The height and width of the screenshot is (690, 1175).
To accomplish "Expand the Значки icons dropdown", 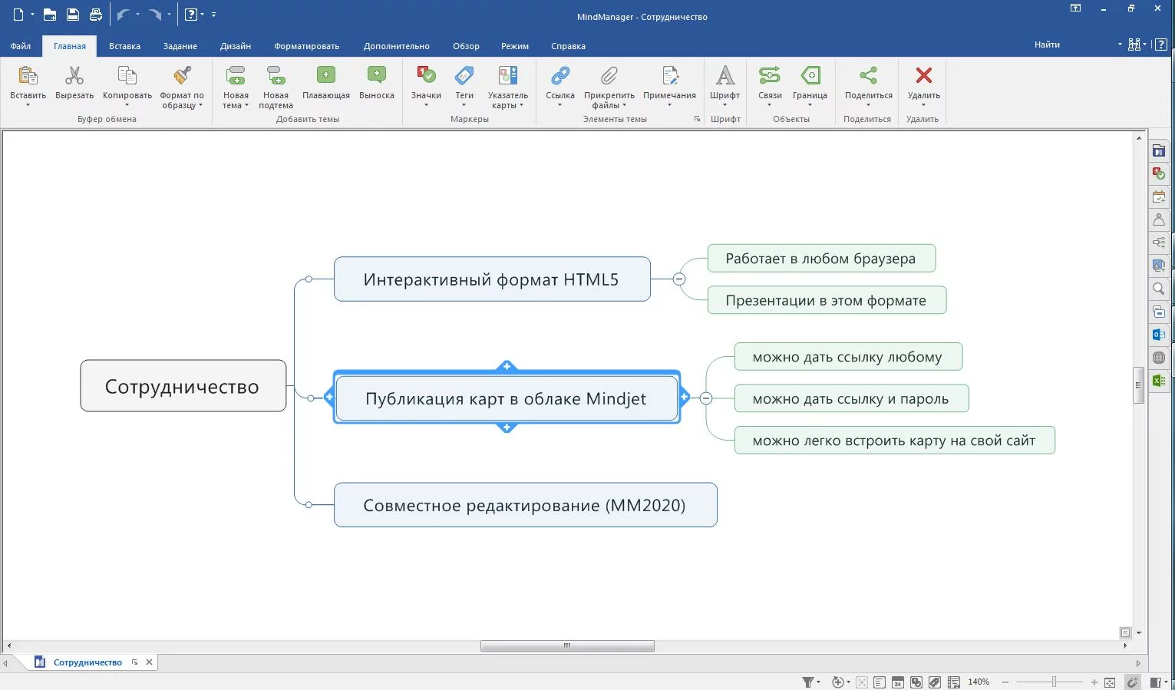I will tap(426, 105).
